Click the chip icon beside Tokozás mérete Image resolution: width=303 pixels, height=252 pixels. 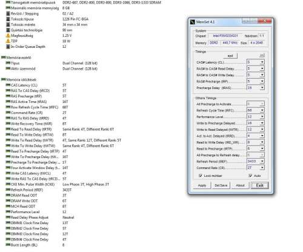(x=8, y=24)
